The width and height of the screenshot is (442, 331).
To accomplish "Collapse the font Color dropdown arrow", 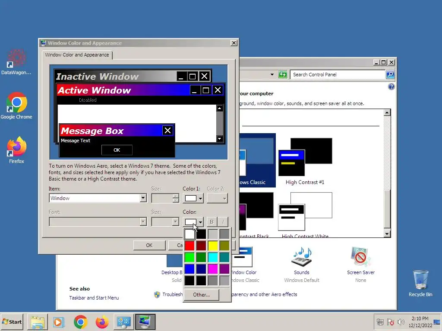I will tap(200, 222).
